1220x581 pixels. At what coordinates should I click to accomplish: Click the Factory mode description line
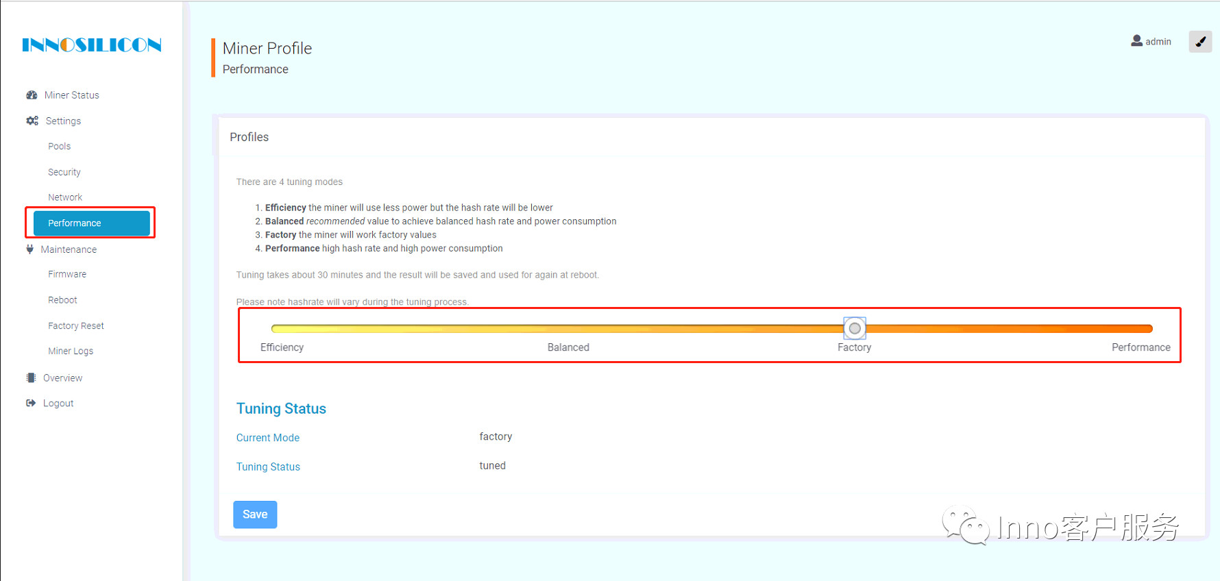point(351,235)
